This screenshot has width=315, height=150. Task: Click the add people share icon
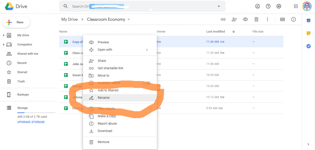[x=234, y=19]
